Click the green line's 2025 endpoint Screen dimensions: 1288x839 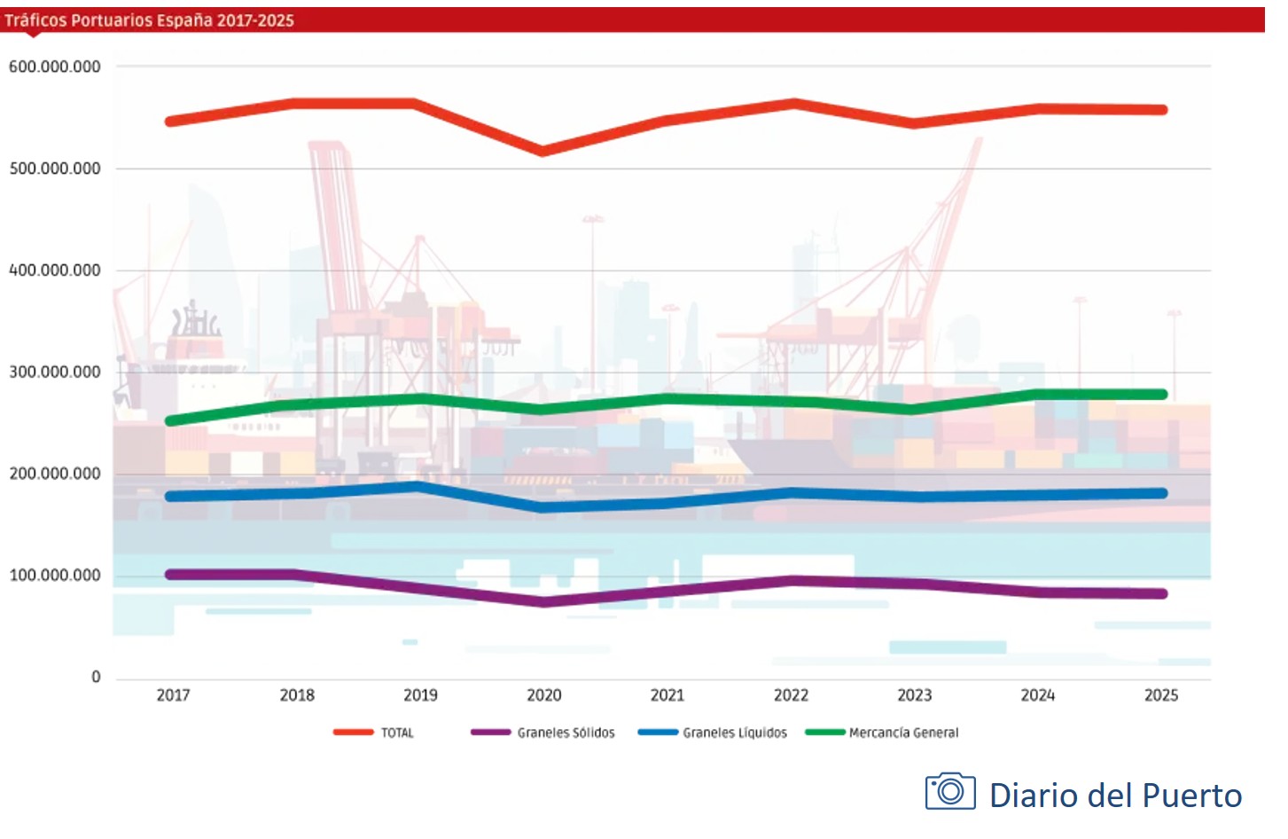1161,395
